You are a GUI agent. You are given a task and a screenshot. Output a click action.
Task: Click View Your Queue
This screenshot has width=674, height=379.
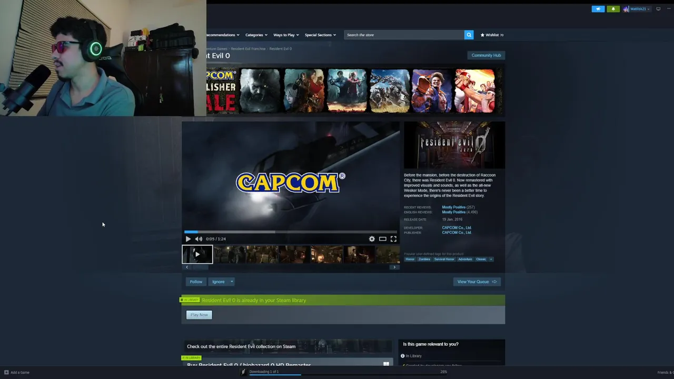point(477,282)
